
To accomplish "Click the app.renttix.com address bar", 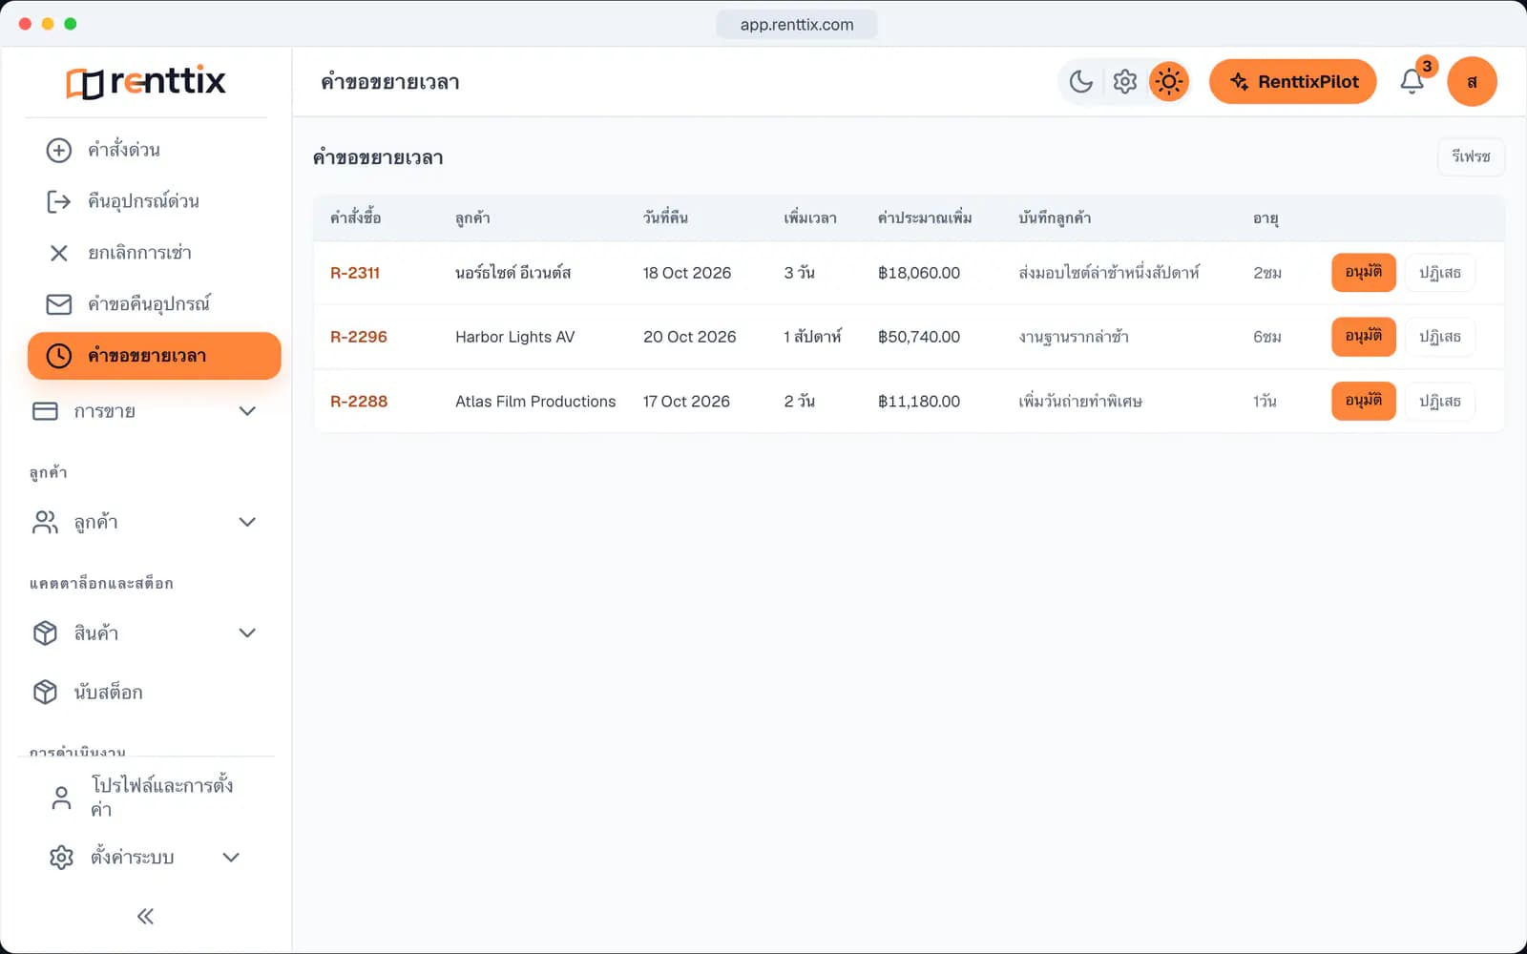I will point(797,25).
